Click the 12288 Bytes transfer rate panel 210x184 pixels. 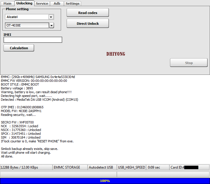[x=26, y=167]
